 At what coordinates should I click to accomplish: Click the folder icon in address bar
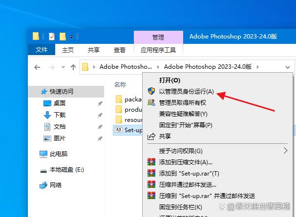(x=85, y=67)
